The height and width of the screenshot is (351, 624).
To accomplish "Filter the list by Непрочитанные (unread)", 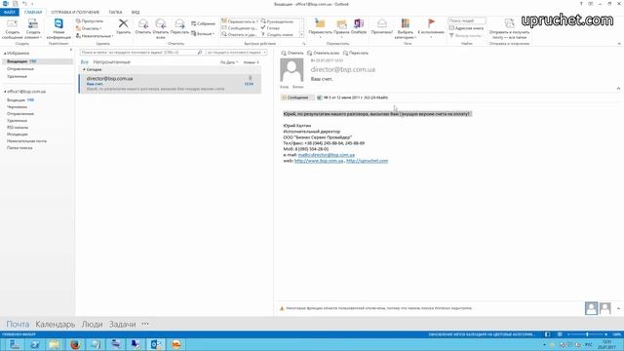I will [112, 62].
